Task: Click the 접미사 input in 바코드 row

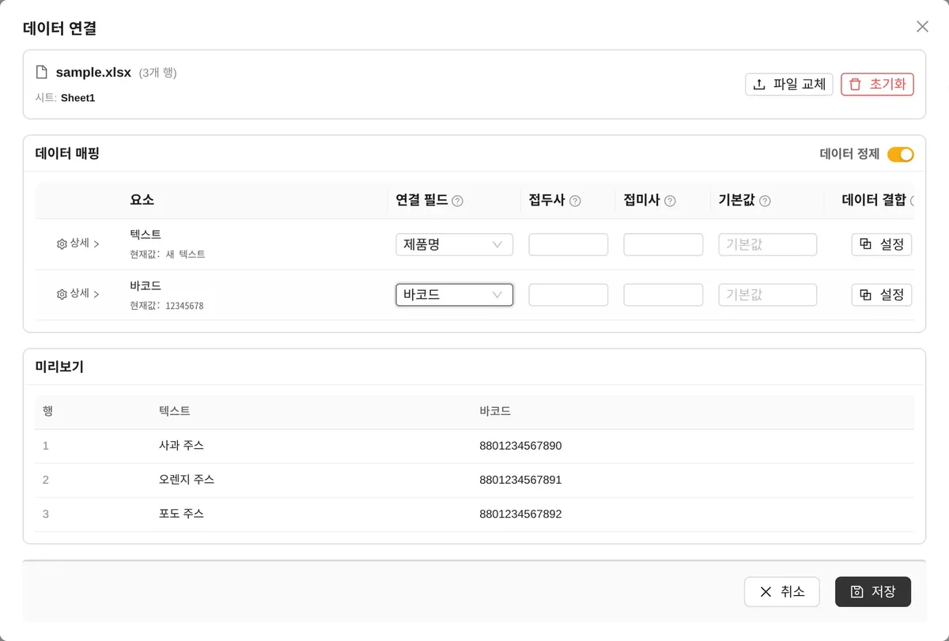Action: click(x=664, y=295)
